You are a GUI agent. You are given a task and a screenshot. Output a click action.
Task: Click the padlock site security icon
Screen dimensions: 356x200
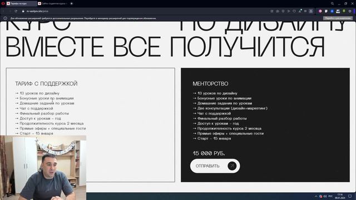pyautogui.click(x=23, y=11)
